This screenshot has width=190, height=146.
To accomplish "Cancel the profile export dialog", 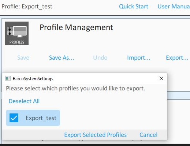I will (148, 135).
